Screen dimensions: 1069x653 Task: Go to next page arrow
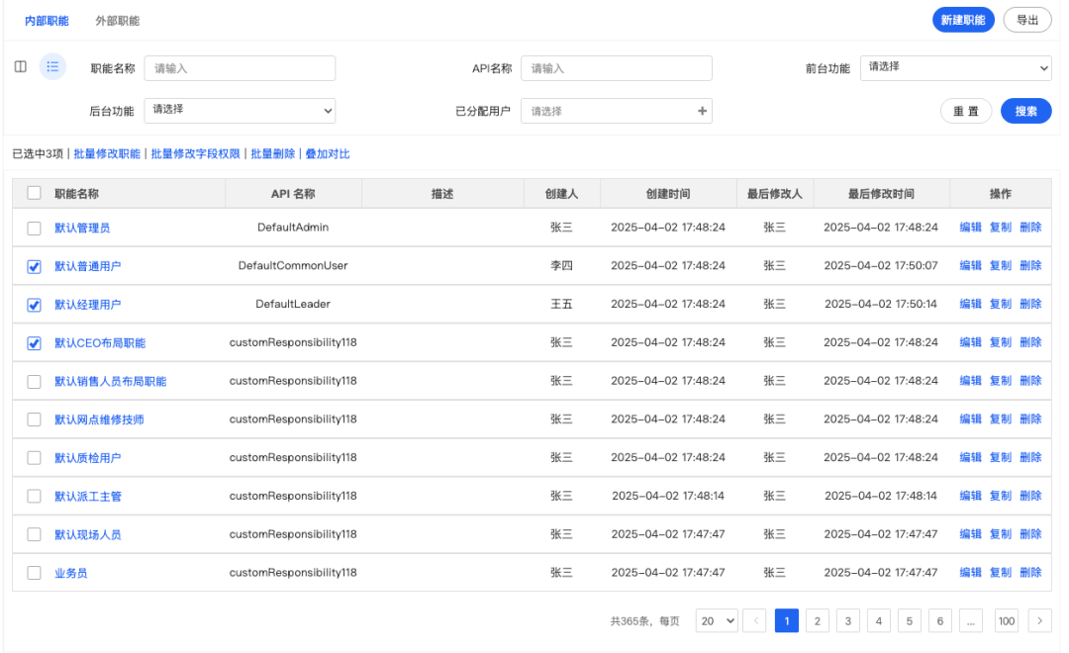[x=1039, y=621]
